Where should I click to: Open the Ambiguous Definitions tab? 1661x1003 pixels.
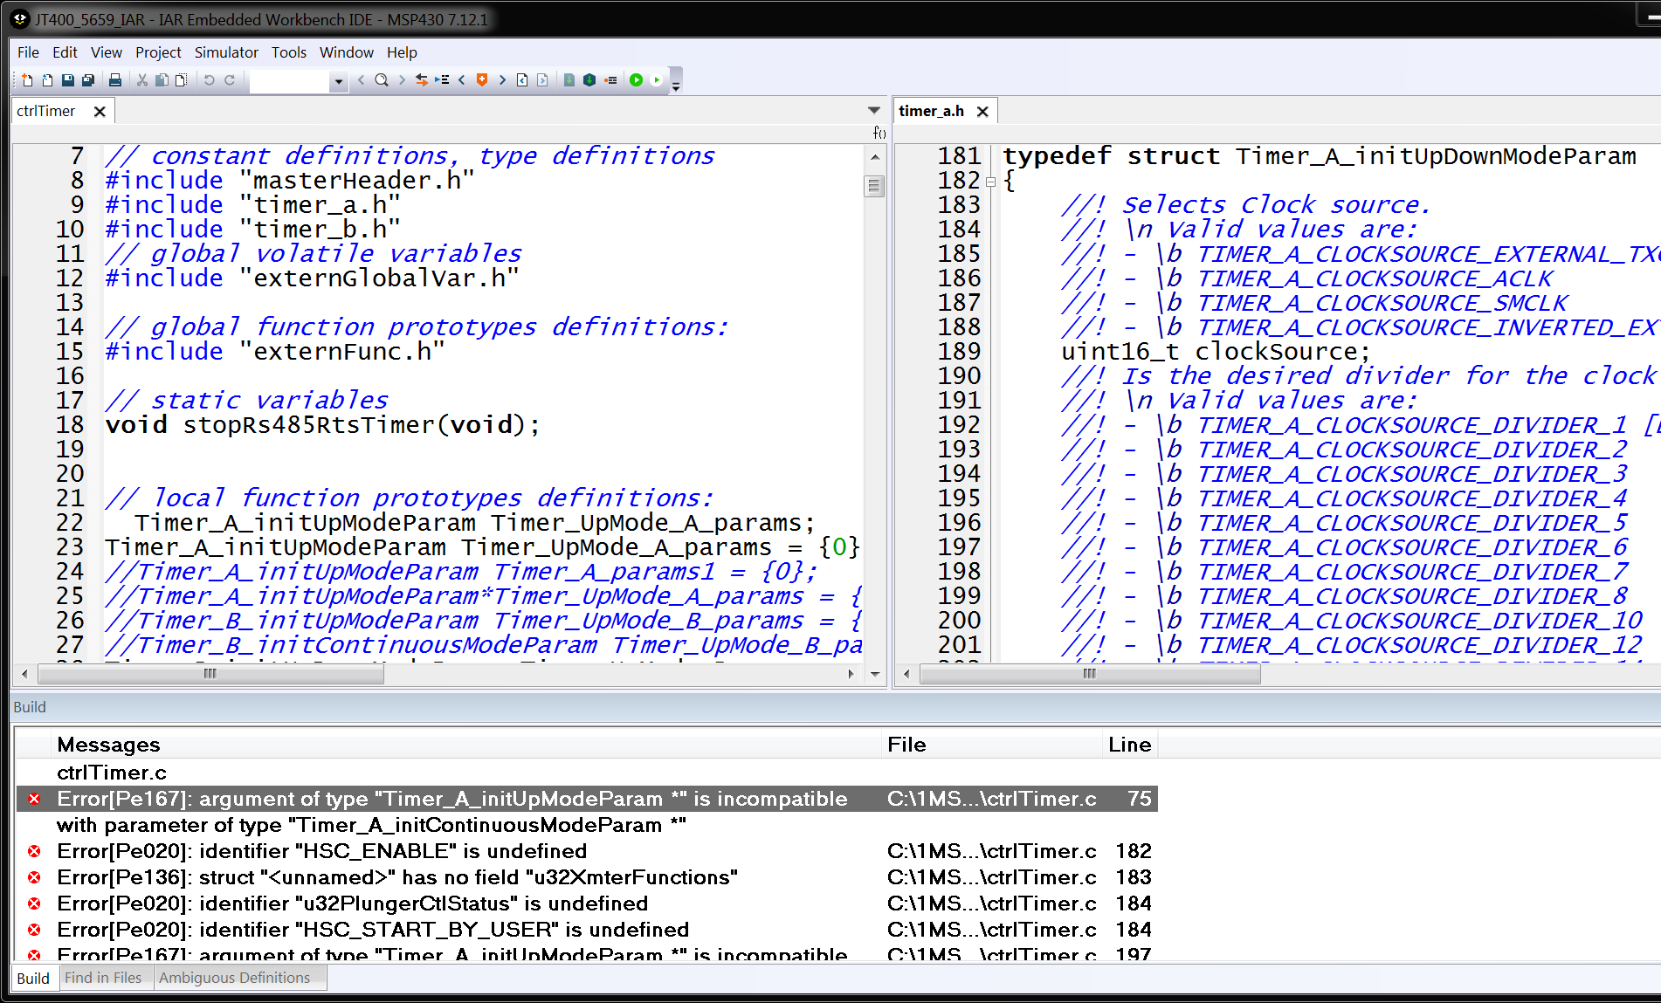[x=234, y=978]
